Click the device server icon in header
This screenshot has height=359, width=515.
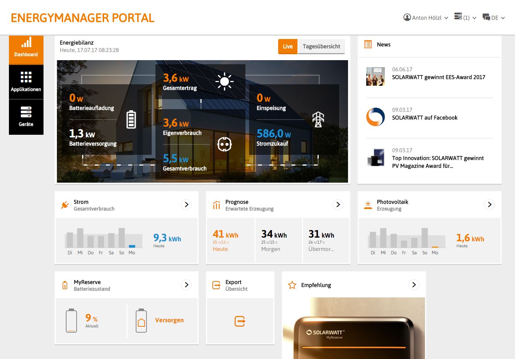click(x=458, y=16)
